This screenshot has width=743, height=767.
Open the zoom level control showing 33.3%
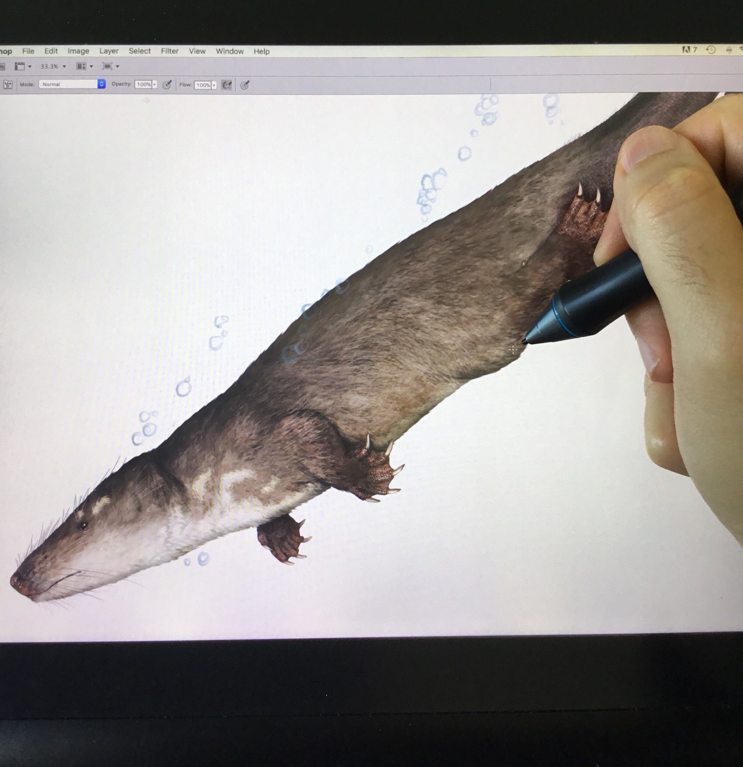click(50, 67)
